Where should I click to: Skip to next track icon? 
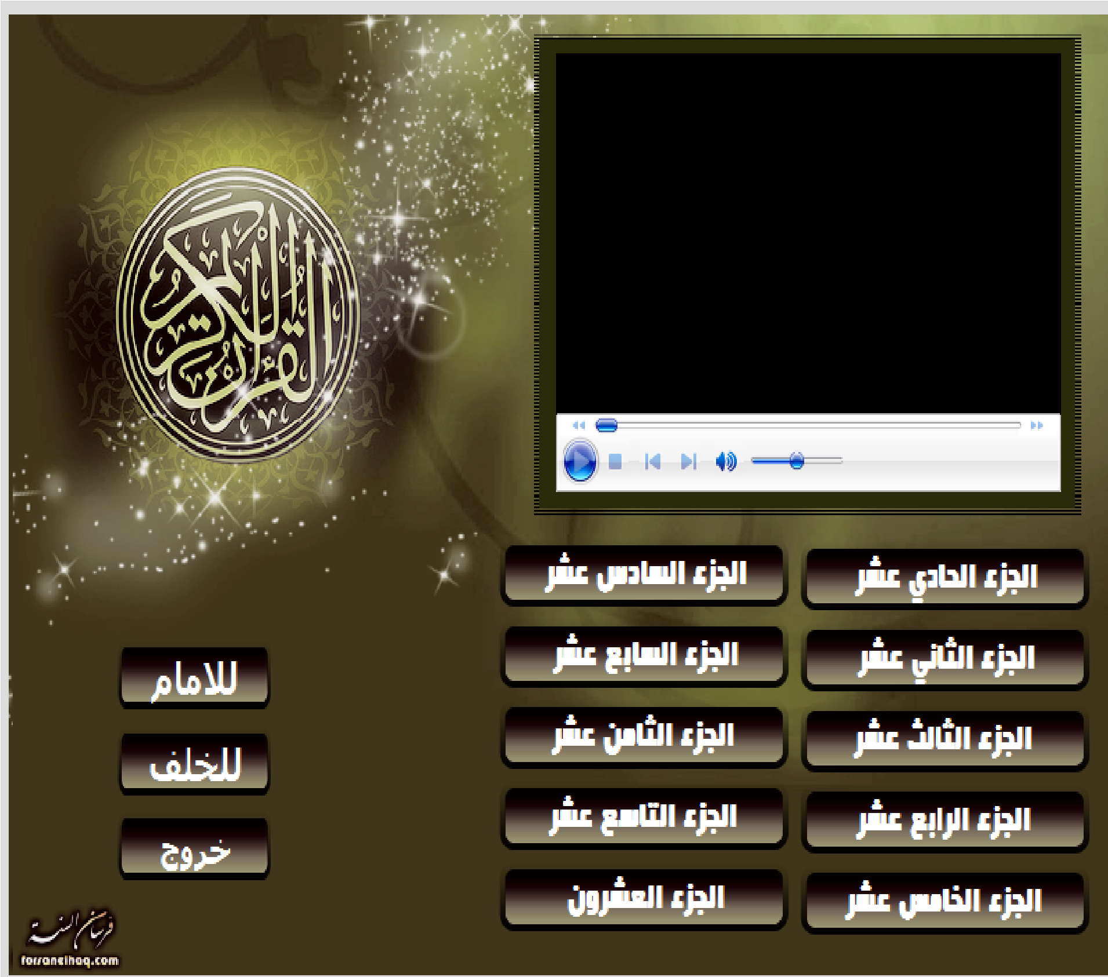[689, 461]
